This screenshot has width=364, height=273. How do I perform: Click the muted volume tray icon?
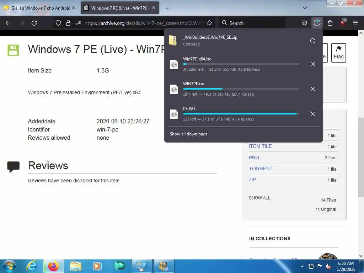pyautogui.click(x=328, y=267)
